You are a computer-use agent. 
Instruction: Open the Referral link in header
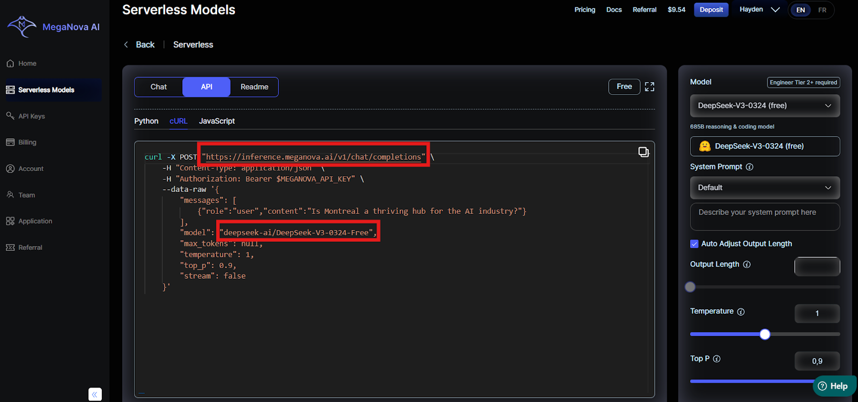645,10
